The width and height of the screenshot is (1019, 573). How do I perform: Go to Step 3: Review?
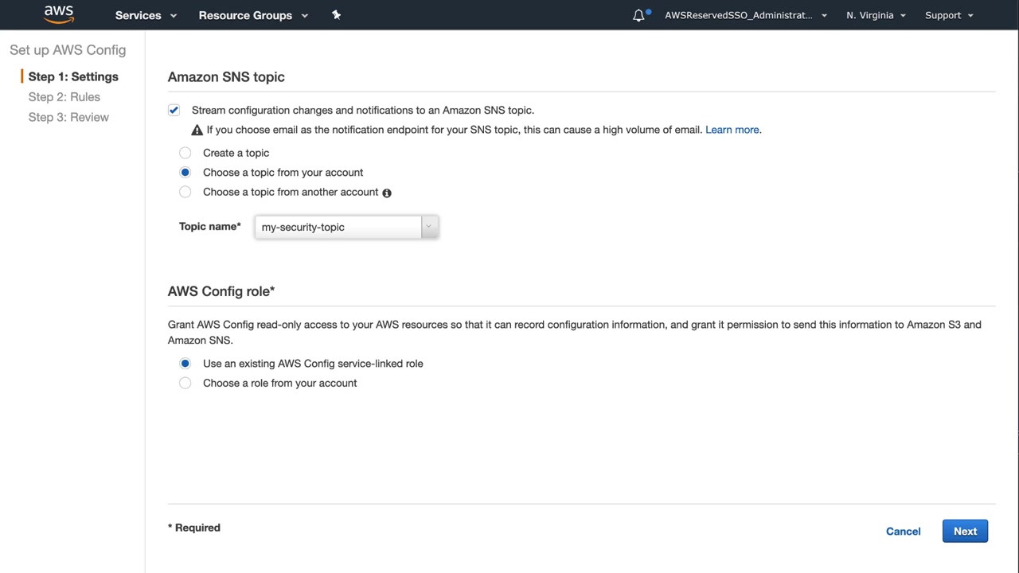(x=68, y=117)
